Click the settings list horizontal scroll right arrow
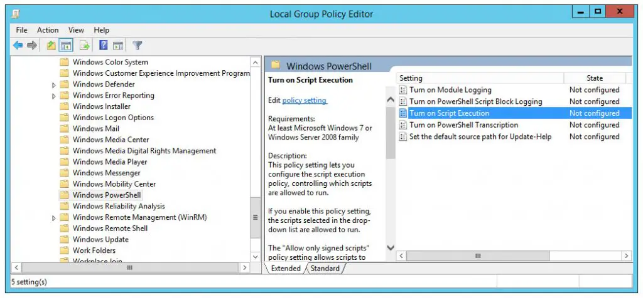643x298 pixels. point(627,256)
